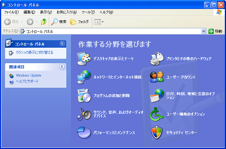Open the 検索 search toolbar button
This screenshot has width=226, height=149.
pos(59,22)
